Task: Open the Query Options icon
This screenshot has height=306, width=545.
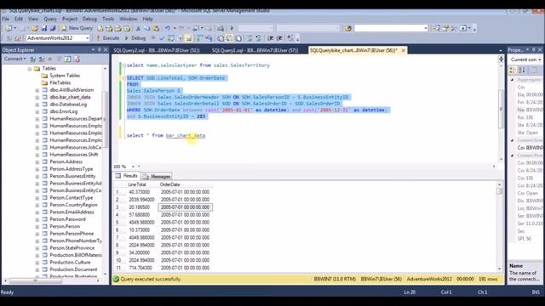Action: 180,37
